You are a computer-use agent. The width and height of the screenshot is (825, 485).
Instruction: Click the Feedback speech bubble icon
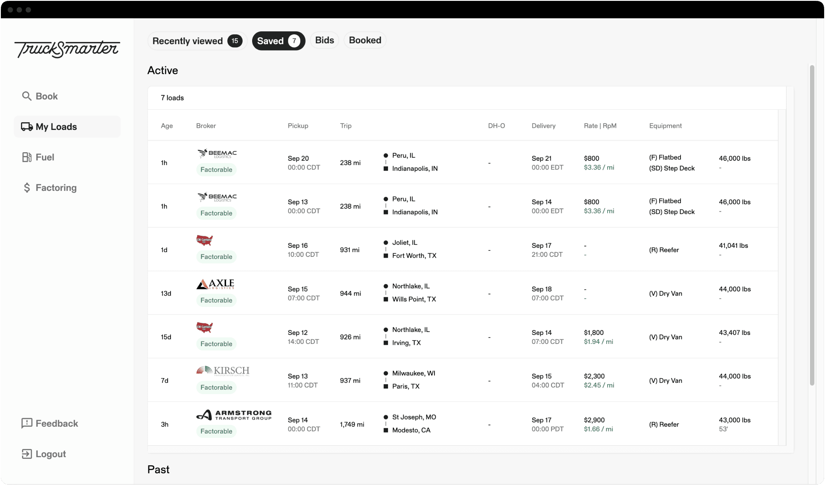[27, 423]
